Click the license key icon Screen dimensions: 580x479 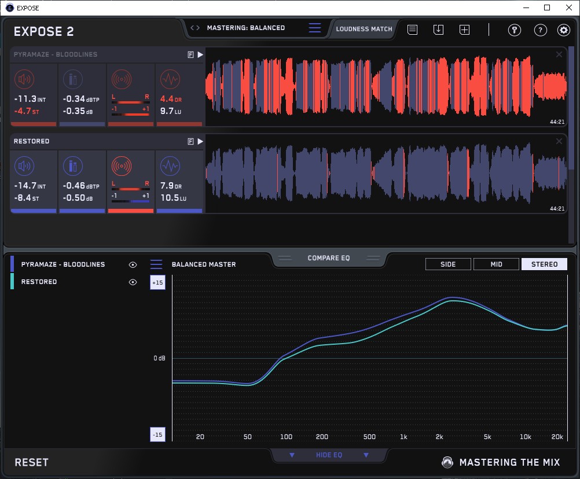515,30
